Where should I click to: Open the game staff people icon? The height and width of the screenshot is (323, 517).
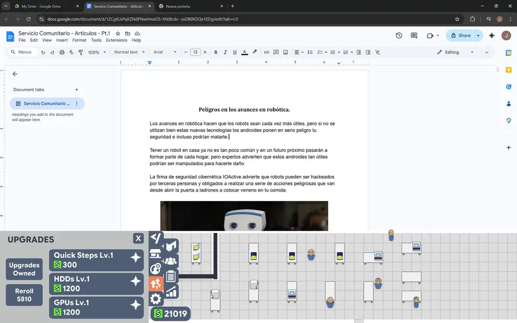(x=171, y=261)
